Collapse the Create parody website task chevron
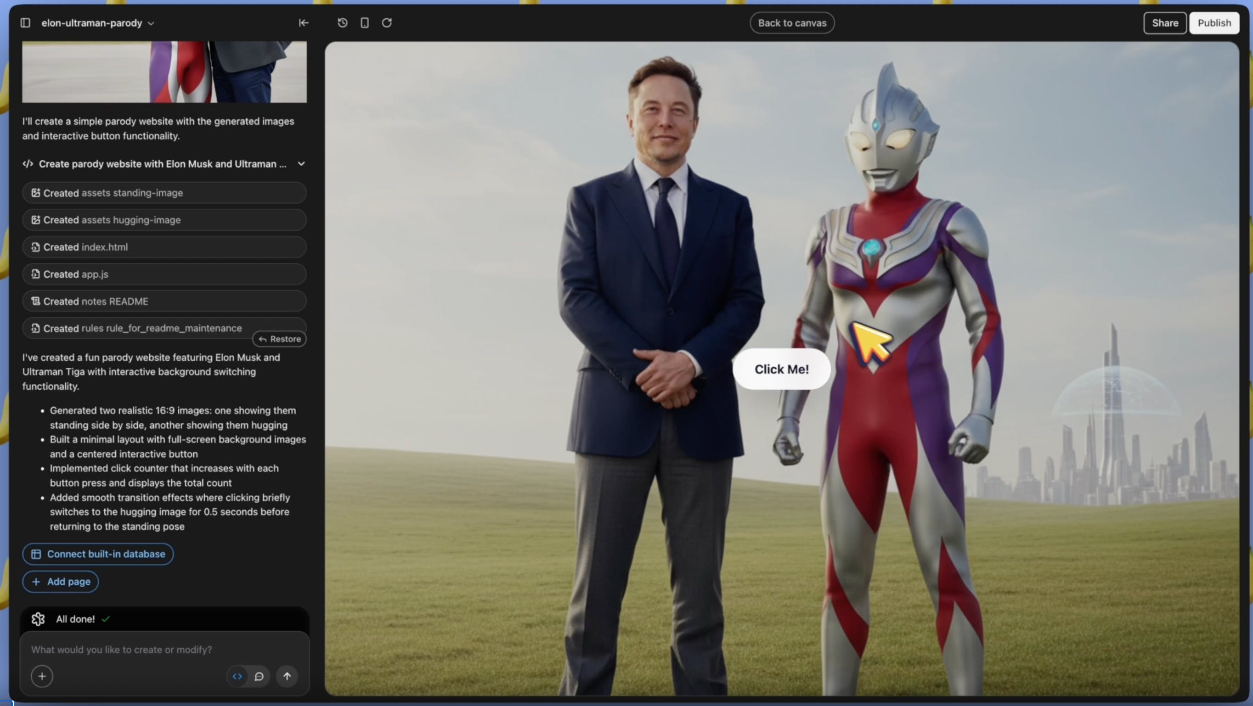The width and height of the screenshot is (1253, 706). [302, 164]
